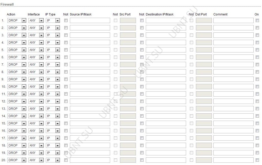Viewport: 262px width, 165px height.
Task: Check Not Destination IP for rule 18
Action: (x=142, y=145)
